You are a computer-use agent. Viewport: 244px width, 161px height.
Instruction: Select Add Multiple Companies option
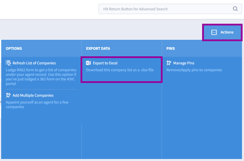(33, 95)
